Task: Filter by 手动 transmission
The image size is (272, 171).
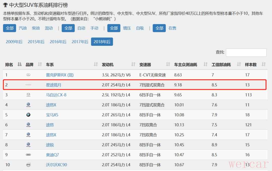Action: tap(94, 28)
